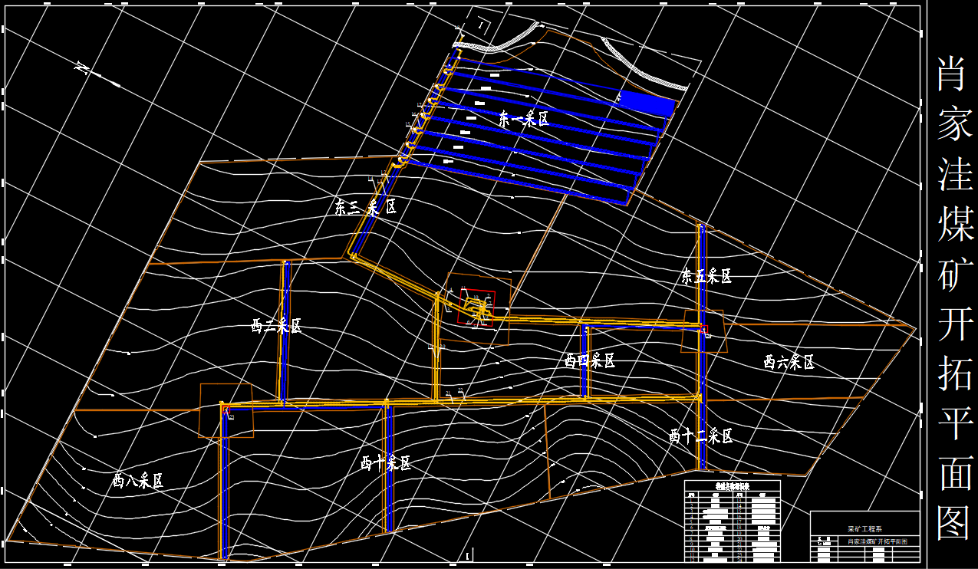Click 采矿工程系 in the title block
The height and width of the screenshot is (569, 978).
pyautogui.click(x=864, y=530)
